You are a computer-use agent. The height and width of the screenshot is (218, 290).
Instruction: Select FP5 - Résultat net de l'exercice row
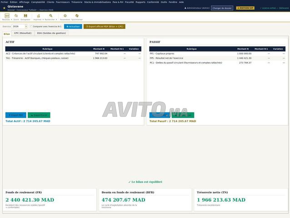click(x=217, y=58)
